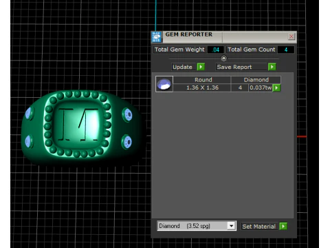The image size is (330, 248).
Task: Click the Total Gem Count value 4
Action: point(286,50)
